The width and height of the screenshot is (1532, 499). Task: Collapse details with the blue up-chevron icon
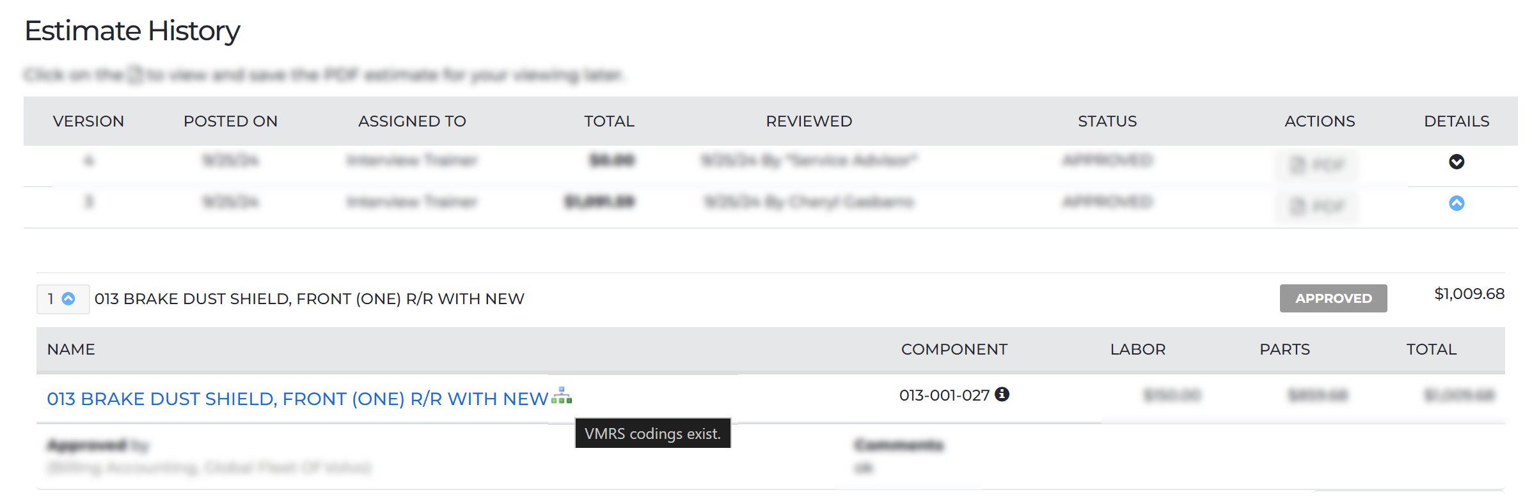1456,203
